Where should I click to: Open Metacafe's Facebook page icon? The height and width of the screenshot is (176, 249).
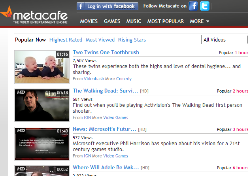click(193, 6)
